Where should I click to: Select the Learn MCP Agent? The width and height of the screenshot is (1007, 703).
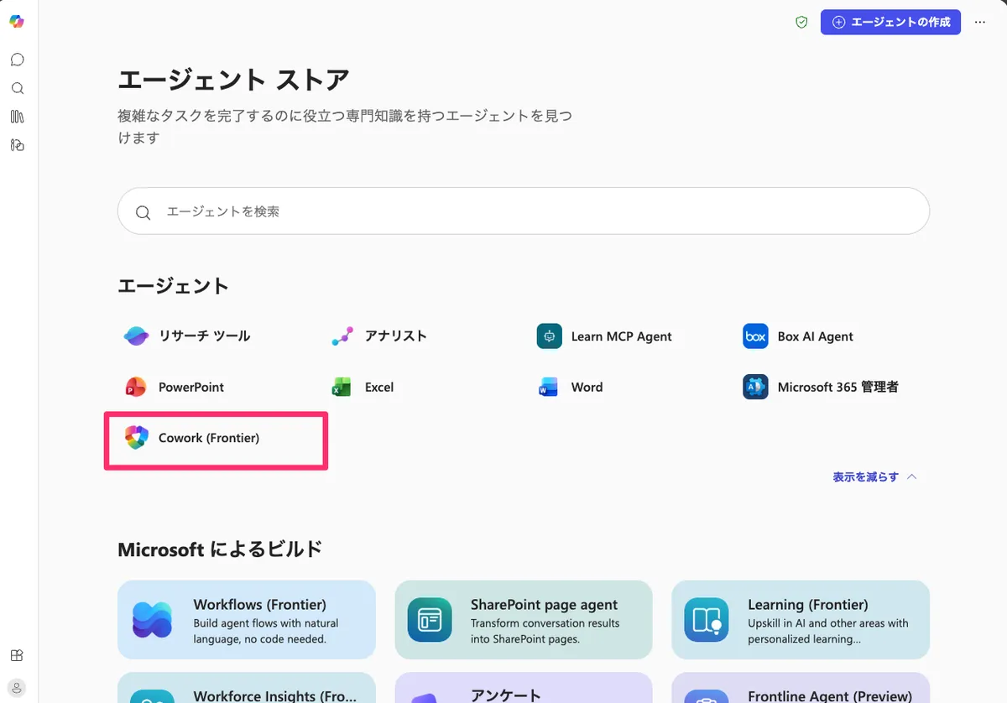tap(620, 336)
